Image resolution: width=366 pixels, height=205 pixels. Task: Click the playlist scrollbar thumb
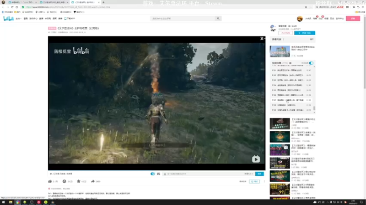tap(314, 108)
